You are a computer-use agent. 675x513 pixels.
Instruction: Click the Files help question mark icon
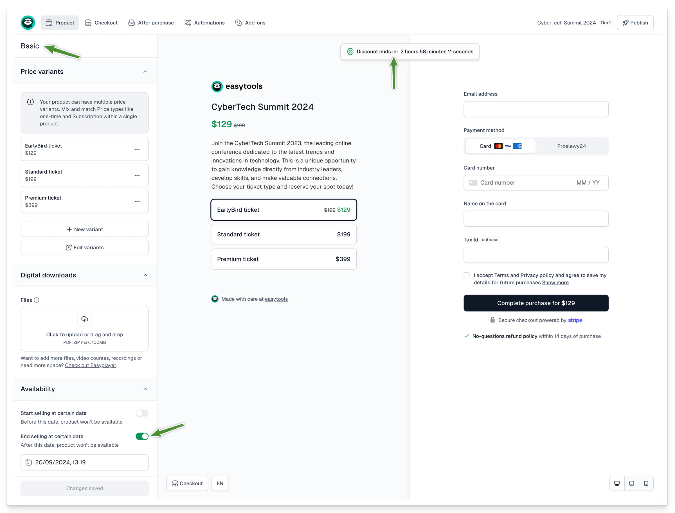[x=36, y=300]
